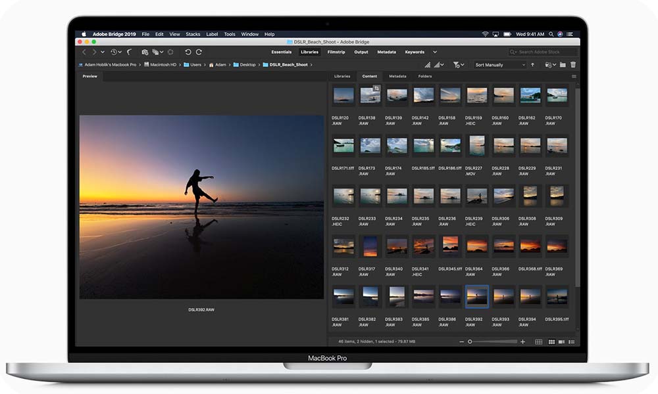Click the boomerang return-to-app icon

(130, 52)
